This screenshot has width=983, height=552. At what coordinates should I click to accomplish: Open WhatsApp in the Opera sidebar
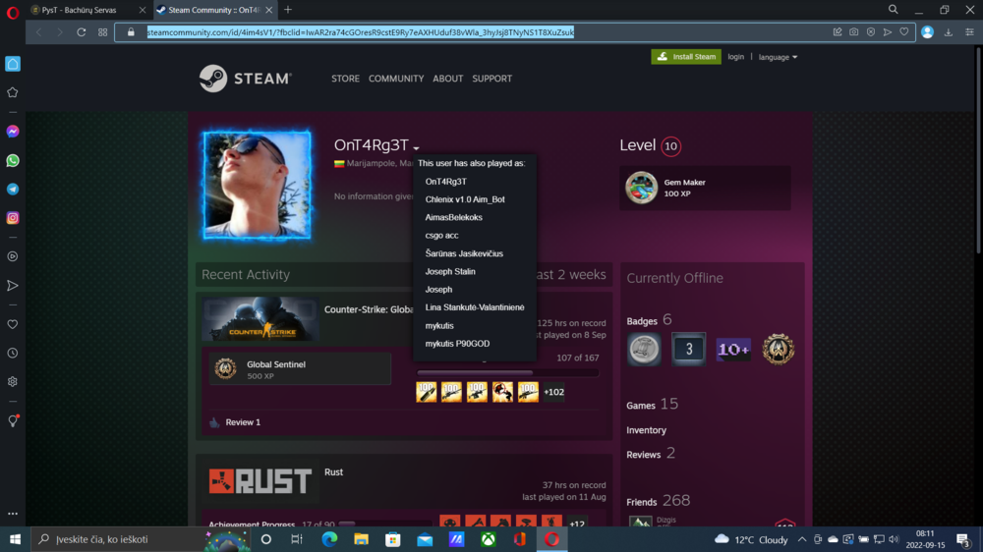tap(13, 160)
